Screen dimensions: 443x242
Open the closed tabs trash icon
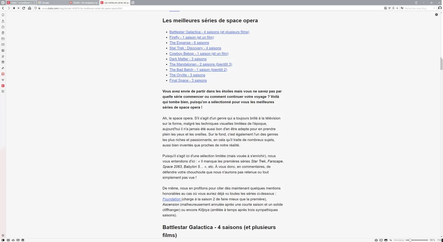pyautogui.click(x=416, y=3)
